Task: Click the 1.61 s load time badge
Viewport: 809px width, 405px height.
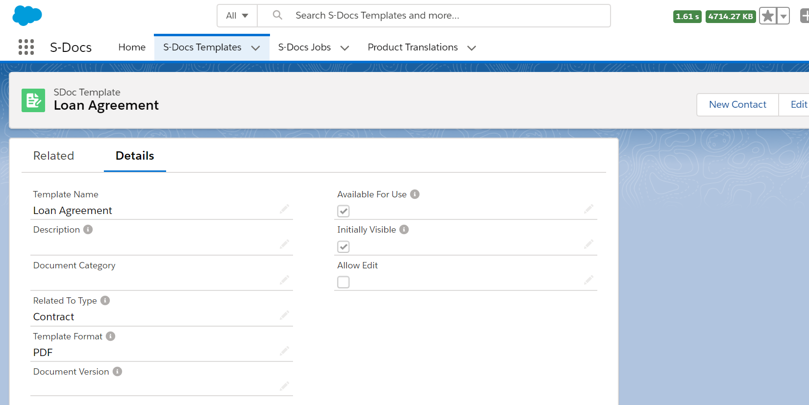Action: pyautogui.click(x=687, y=16)
